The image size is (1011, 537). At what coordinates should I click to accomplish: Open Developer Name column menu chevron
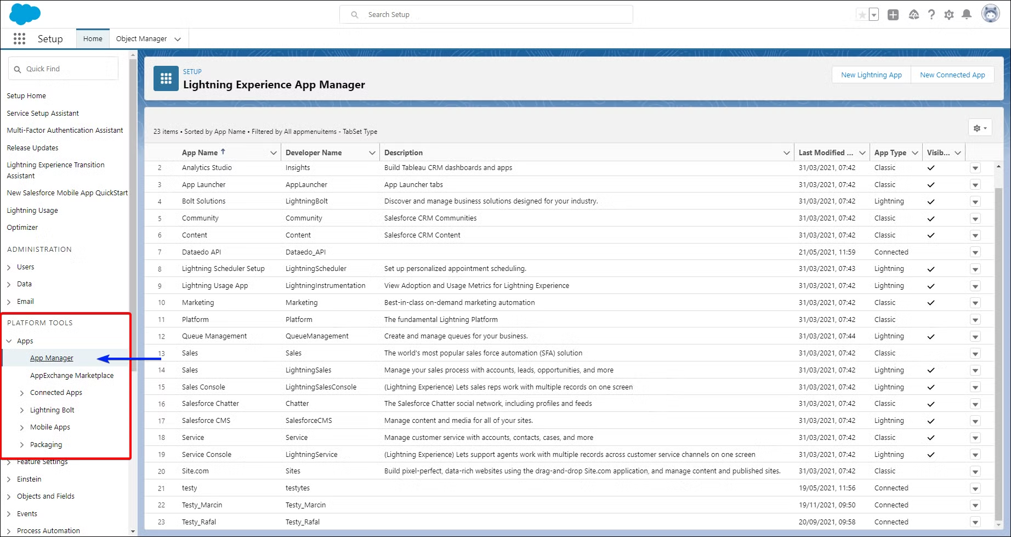[x=372, y=153]
